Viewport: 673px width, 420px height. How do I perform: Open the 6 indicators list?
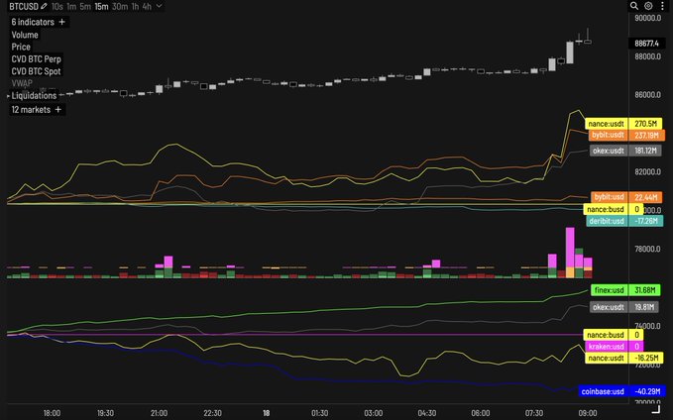[x=33, y=22]
